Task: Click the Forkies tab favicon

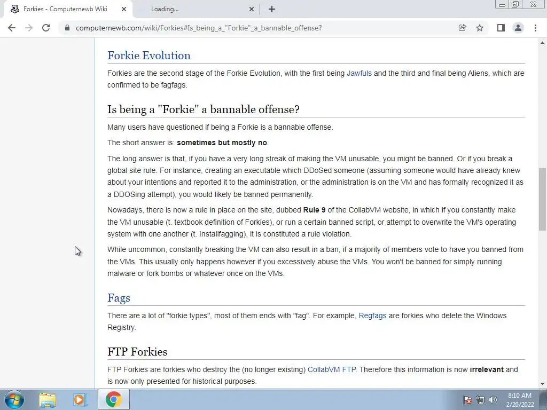Action: click(x=14, y=9)
